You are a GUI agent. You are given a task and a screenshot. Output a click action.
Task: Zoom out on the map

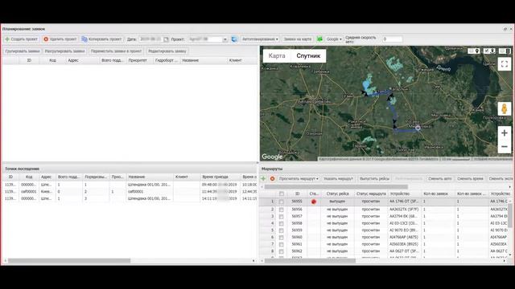[x=505, y=146]
